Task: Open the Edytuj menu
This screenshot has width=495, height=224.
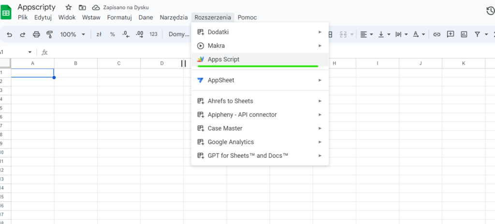Action: [x=43, y=18]
